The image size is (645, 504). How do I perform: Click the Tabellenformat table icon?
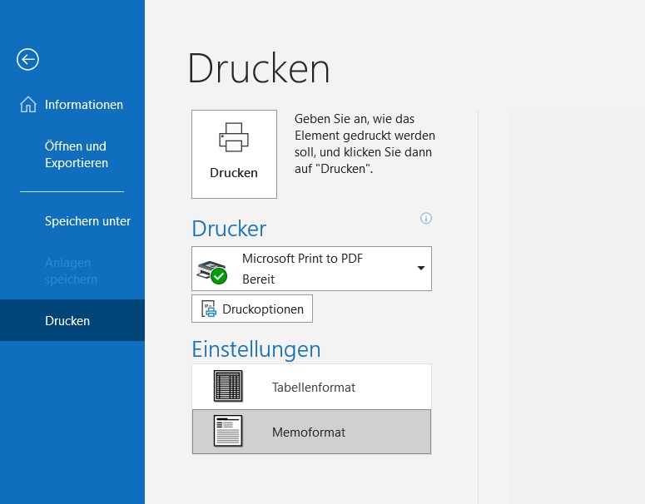(x=228, y=386)
